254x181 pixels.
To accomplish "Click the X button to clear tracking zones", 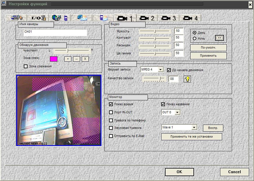I will coord(85,59).
